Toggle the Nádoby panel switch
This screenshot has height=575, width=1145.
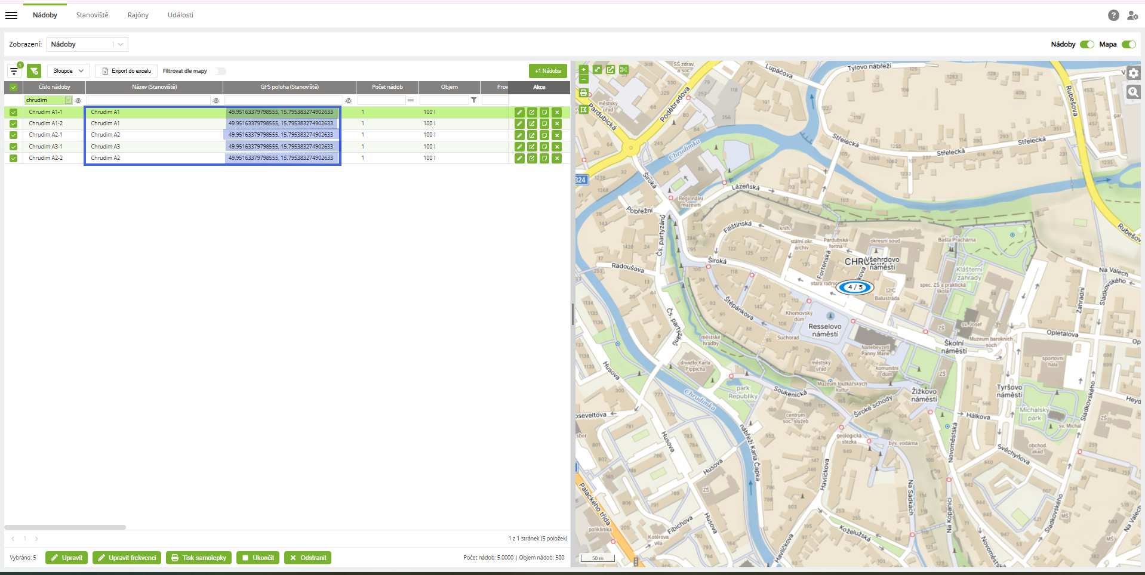(1087, 45)
